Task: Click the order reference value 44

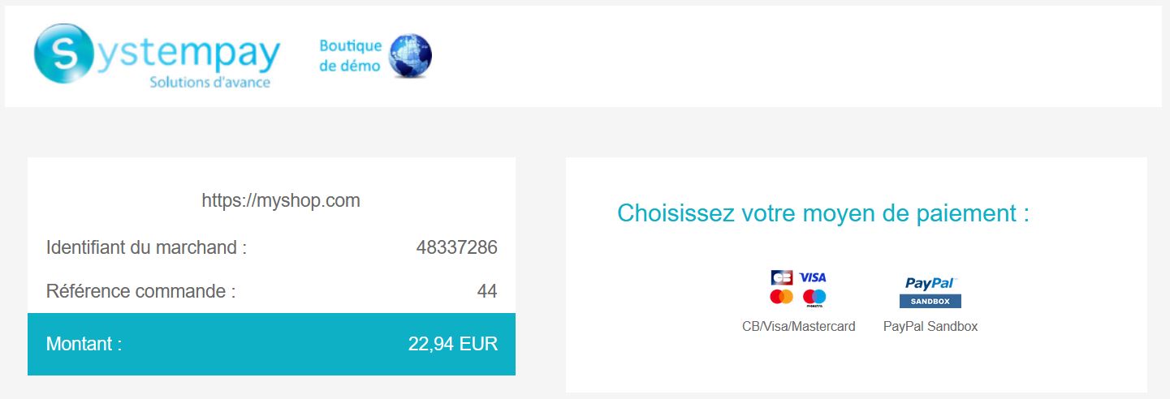Action: [487, 291]
